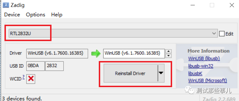Click the red X WCID status icon
Viewport: 239px width, 101px height.
[x=31, y=79]
